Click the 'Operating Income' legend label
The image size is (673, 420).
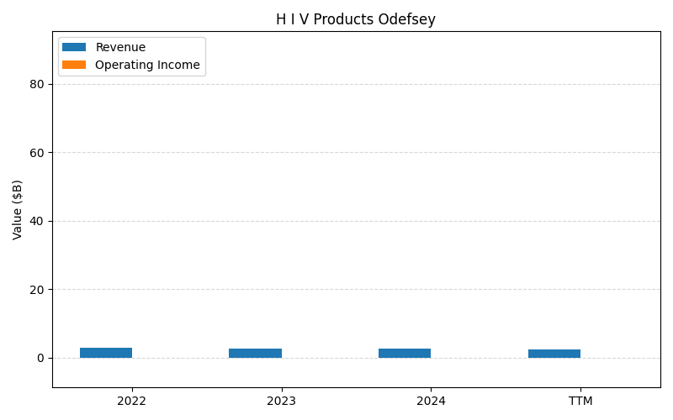coord(148,65)
